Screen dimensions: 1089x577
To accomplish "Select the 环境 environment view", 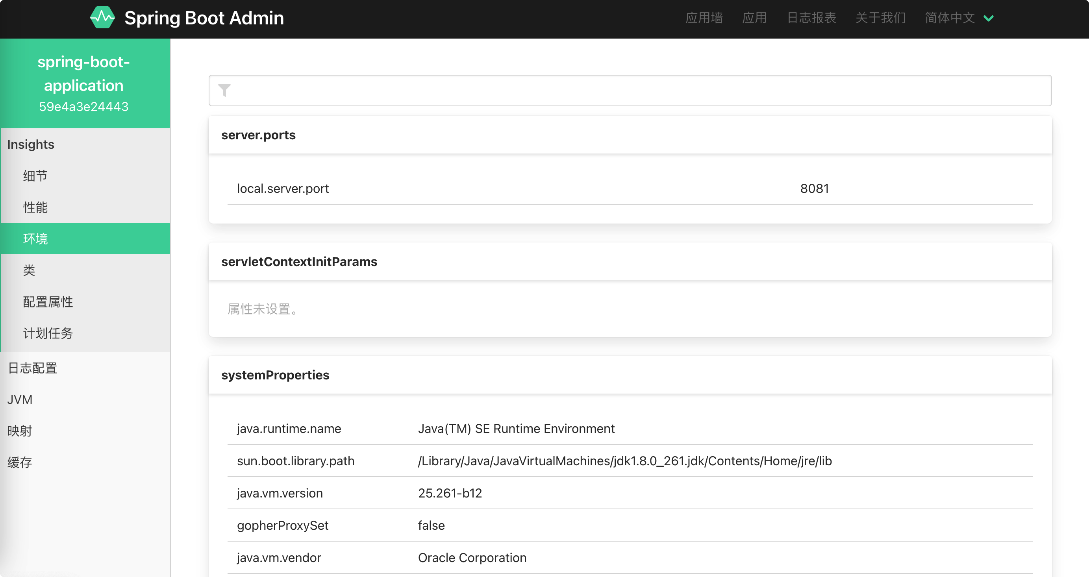I will tap(85, 239).
